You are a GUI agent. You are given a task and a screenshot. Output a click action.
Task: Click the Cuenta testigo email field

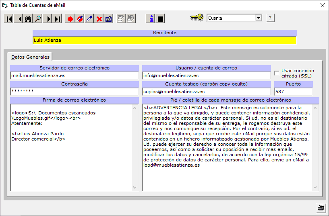coord(206,92)
